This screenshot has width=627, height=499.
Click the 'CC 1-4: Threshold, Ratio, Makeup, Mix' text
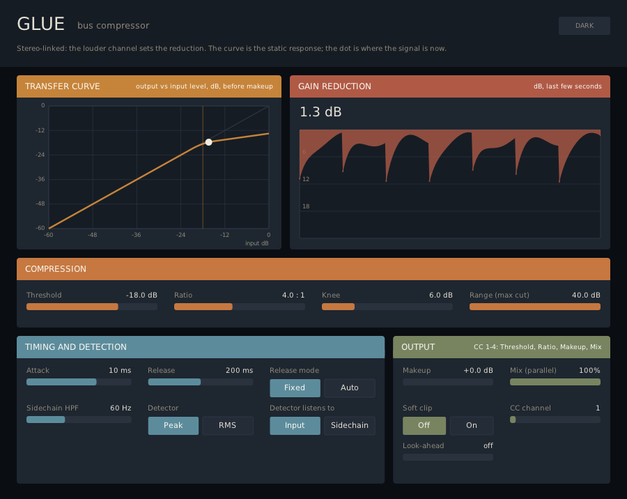click(537, 347)
